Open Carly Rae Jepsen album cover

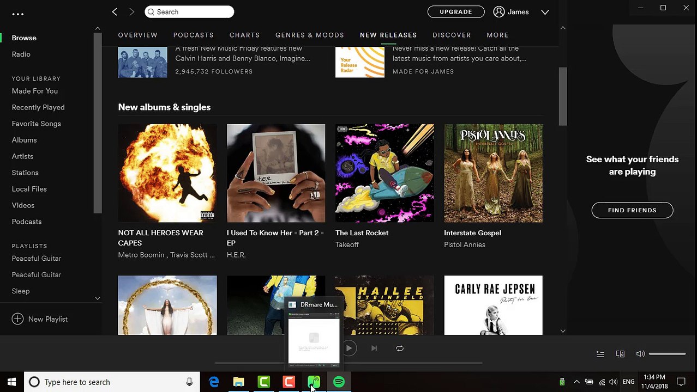493,305
